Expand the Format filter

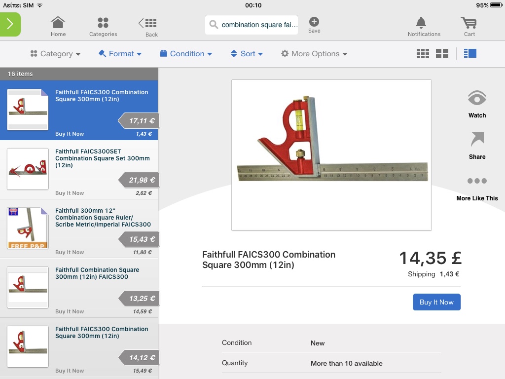[x=120, y=54]
